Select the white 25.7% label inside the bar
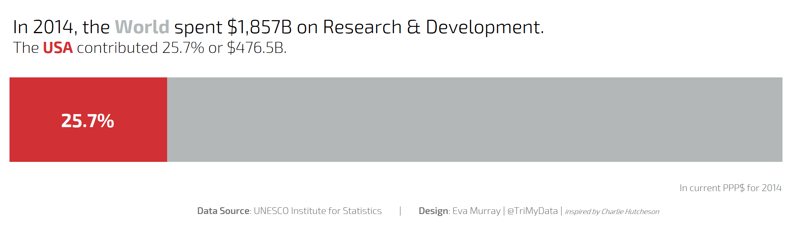This screenshot has width=792, height=229. point(88,121)
